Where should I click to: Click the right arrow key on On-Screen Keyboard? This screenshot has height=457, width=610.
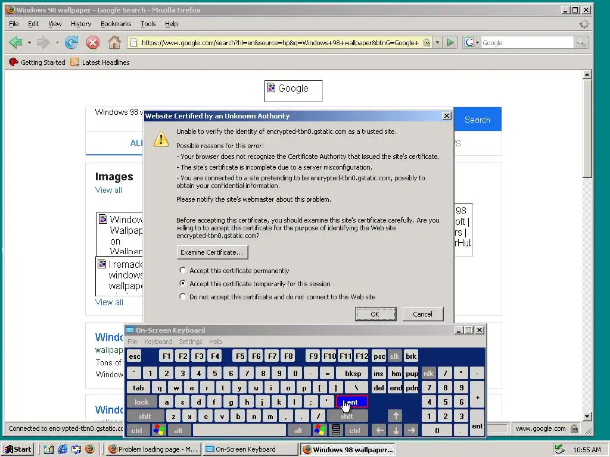[x=412, y=430]
